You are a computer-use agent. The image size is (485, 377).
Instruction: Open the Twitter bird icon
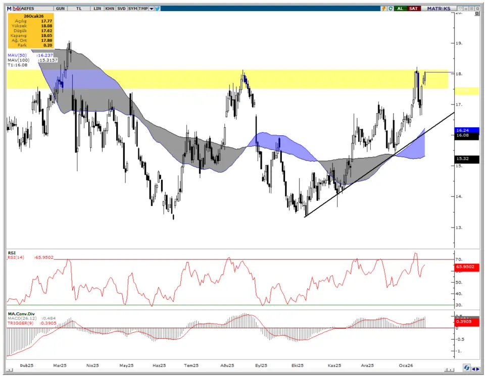click(x=158, y=9)
